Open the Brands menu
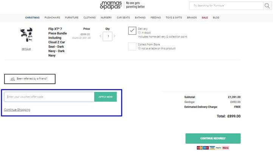The height and width of the screenshot is (152, 273). [192, 18]
